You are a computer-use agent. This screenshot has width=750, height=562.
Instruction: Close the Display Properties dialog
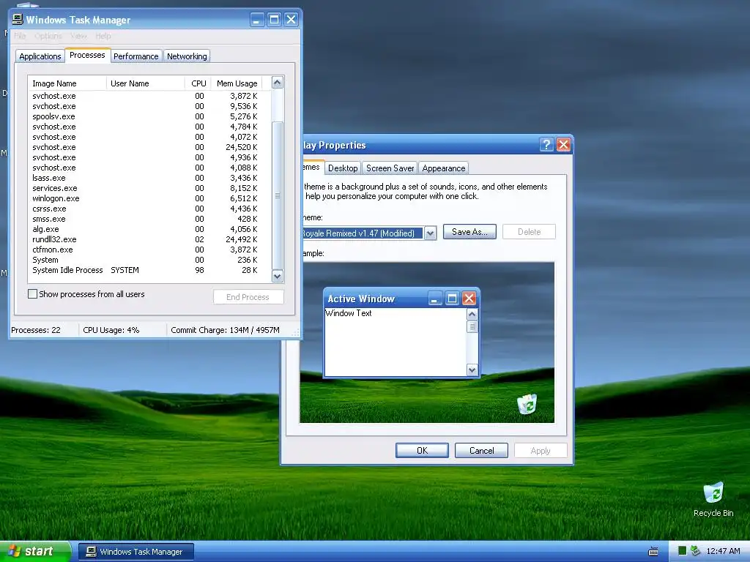point(563,144)
